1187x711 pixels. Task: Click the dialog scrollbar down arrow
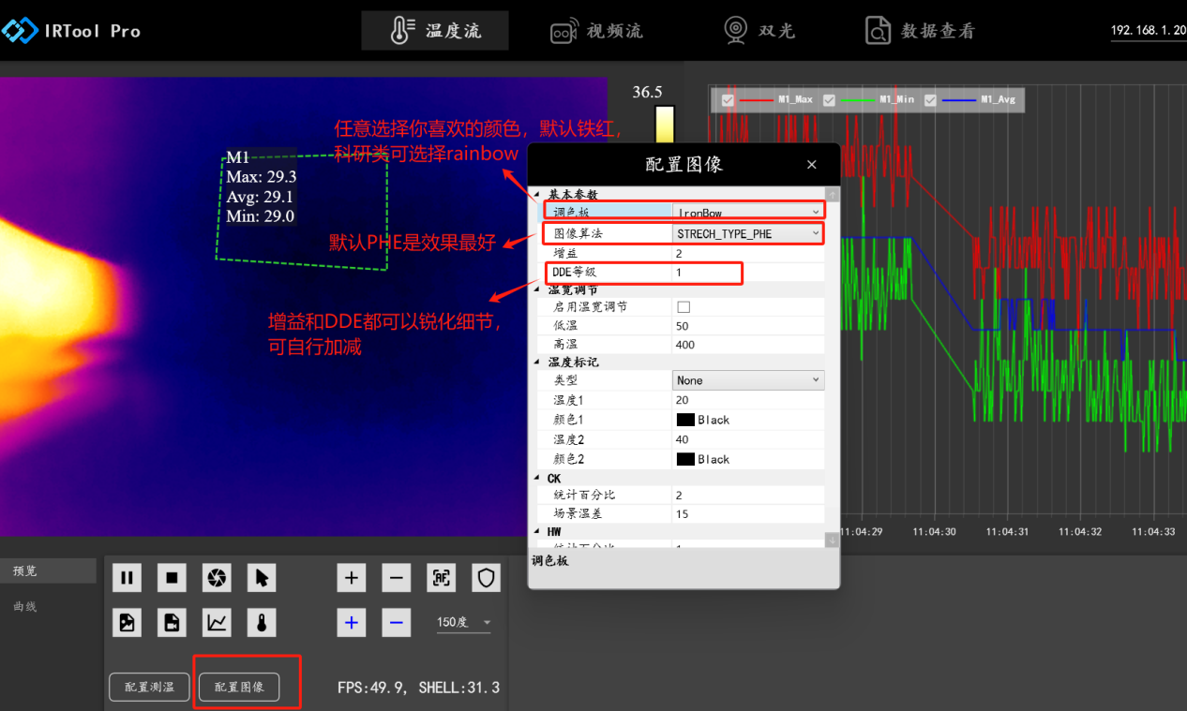pos(832,541)
